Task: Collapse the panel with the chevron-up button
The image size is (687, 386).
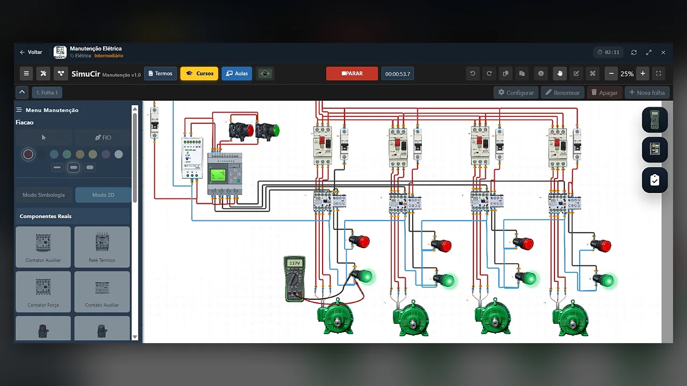Action: [x=22, y=92]
